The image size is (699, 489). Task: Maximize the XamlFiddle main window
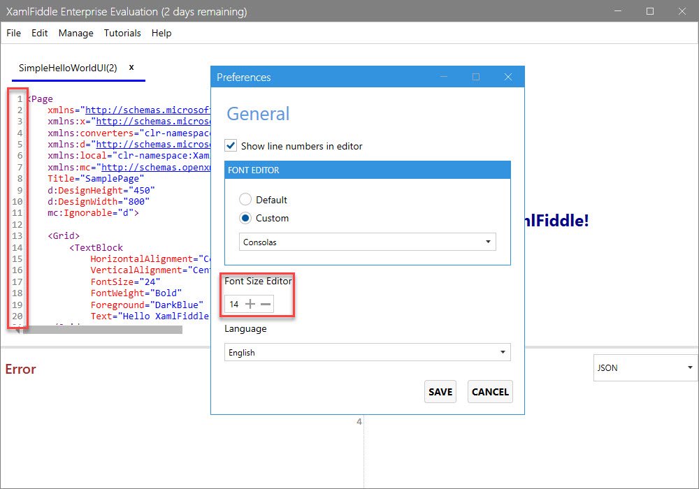click(x=650, y=11)
